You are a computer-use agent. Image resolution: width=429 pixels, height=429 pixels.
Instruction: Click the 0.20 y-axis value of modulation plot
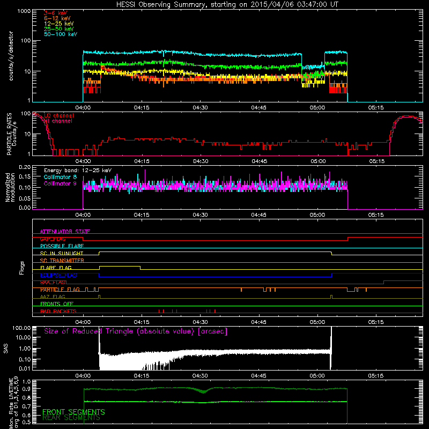(25, 167)
